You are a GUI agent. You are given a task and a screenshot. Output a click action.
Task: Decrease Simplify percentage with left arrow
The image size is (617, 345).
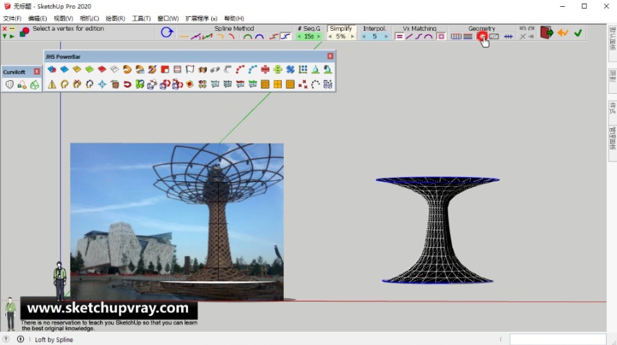[330, 36]
